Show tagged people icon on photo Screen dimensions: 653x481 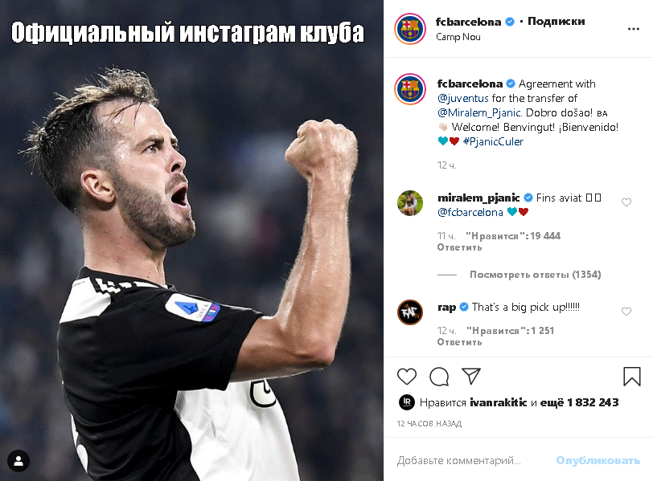(18, 461)
